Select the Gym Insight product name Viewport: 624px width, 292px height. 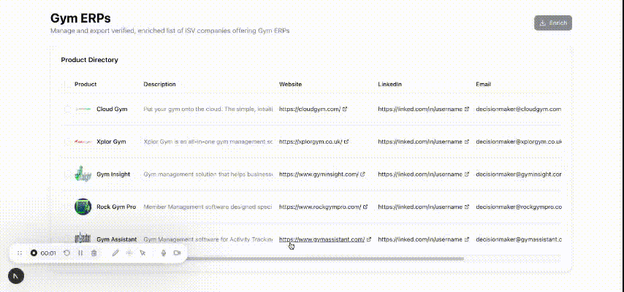click(113, 174)
